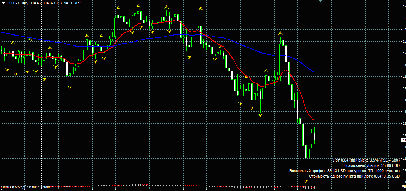The height and width of the screenshot is (191, 406).
Task: Click the line 'Лот 0.04 (при риске 0.5% и SL = 680)'
Action: 367,160
